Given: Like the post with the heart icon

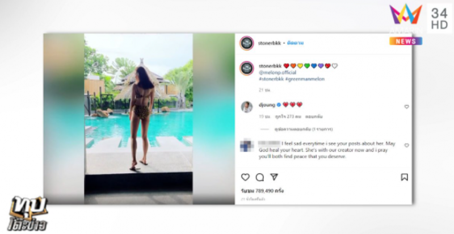Looking at the screenshot, I should [245, 177].
